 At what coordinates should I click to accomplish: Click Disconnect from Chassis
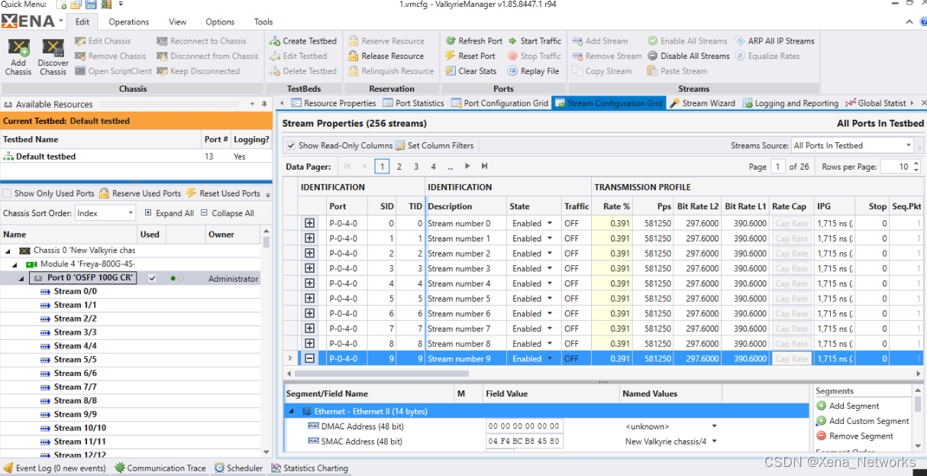coord(208,56)
